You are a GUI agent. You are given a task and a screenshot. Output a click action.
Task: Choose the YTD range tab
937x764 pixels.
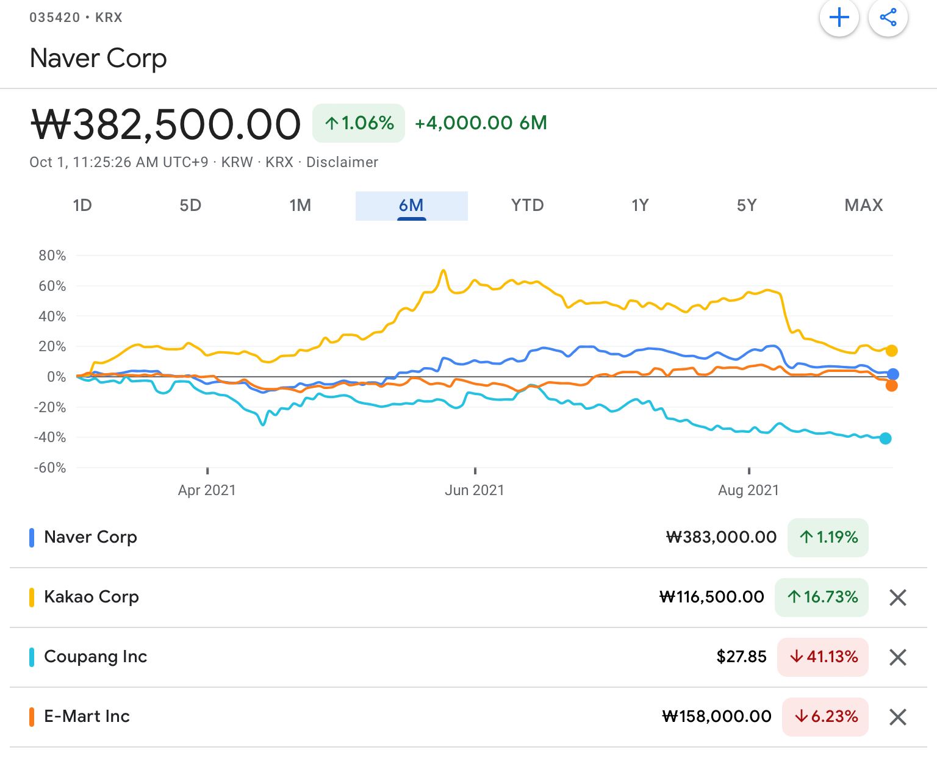[528, 205]
